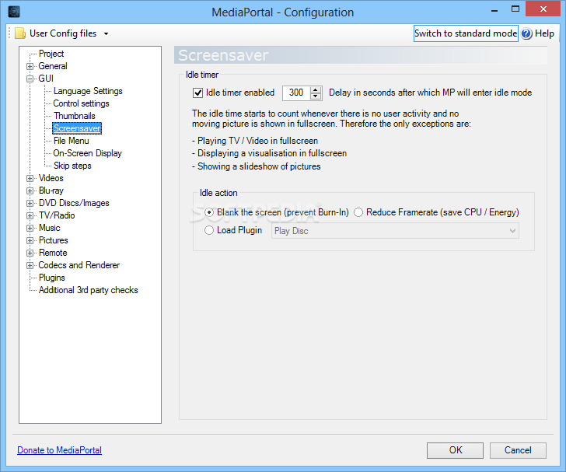Click the Music tree label
The height and width of the screenshot is (472, 566).
[50, 229]
